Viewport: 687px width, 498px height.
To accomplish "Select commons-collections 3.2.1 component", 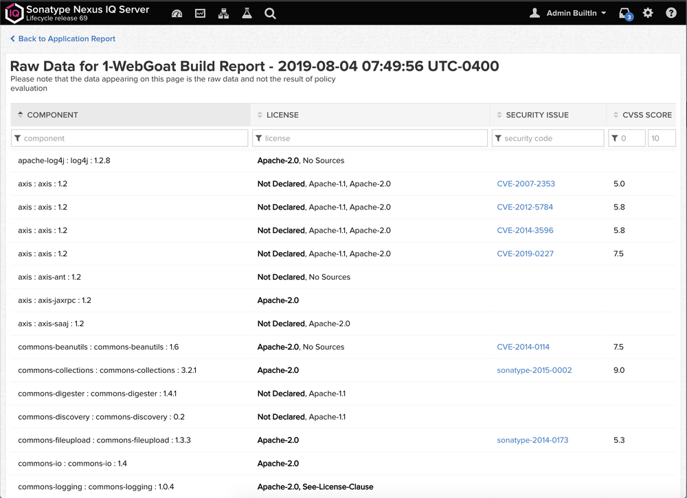I will point(107,370).
